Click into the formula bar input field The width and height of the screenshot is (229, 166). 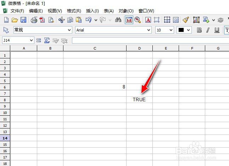click(150, 40)
